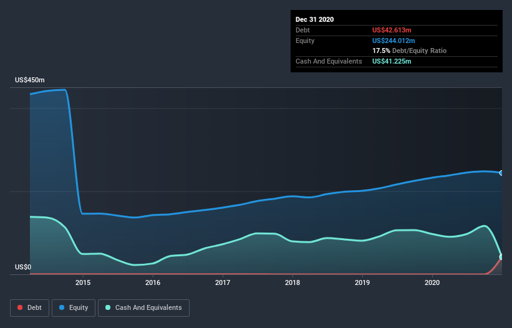Click the Debt value US$42.613m
This screenshot has height=328, width=512.
[392, 30]
